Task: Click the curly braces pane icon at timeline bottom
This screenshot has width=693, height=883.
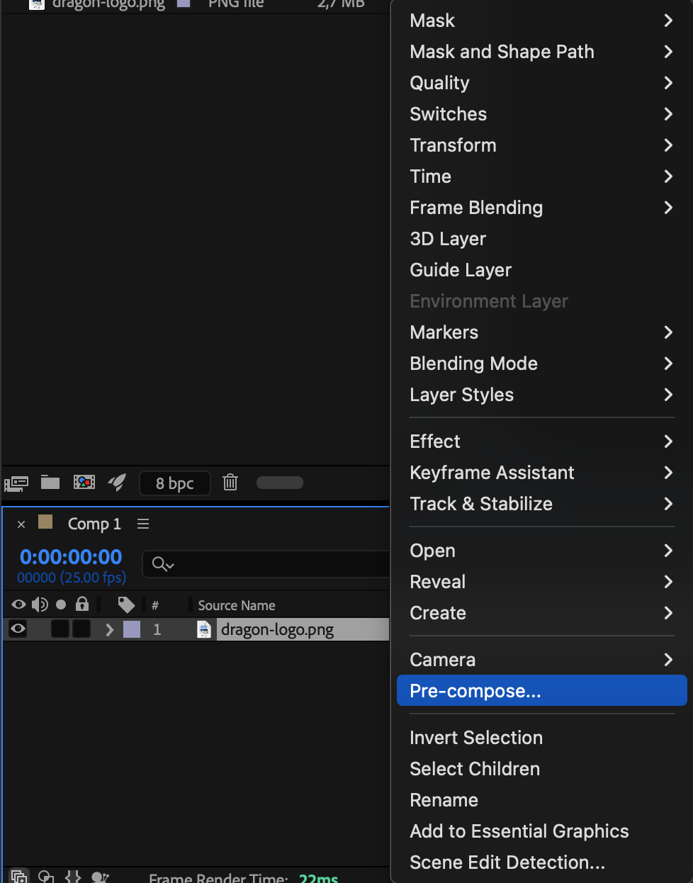Action: pos(73,877)
